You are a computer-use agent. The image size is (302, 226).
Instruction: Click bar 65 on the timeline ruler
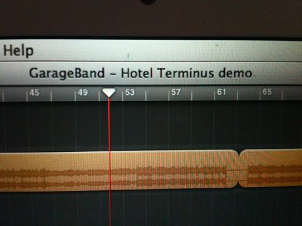(x=267, y=92)
